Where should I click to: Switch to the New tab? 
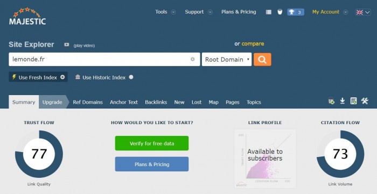coord(179,102)
